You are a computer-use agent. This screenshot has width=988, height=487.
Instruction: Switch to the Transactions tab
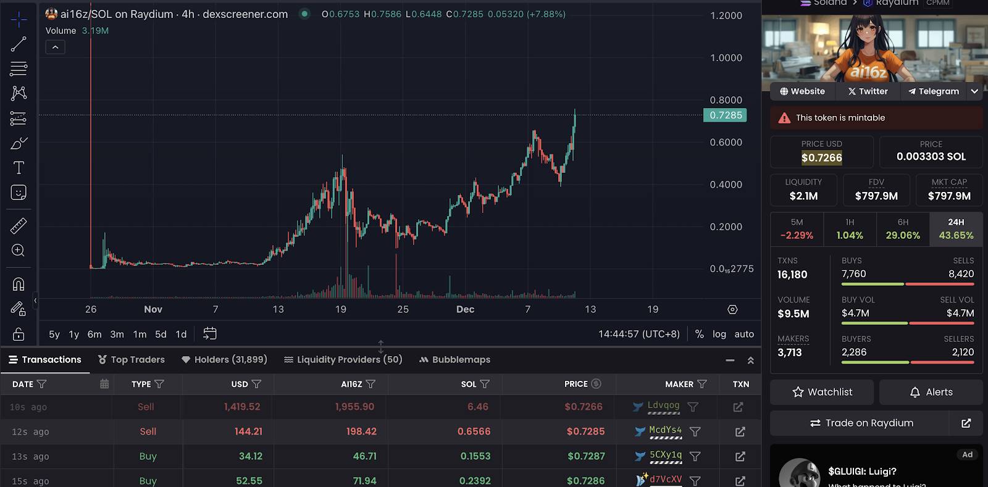(45, 360)
